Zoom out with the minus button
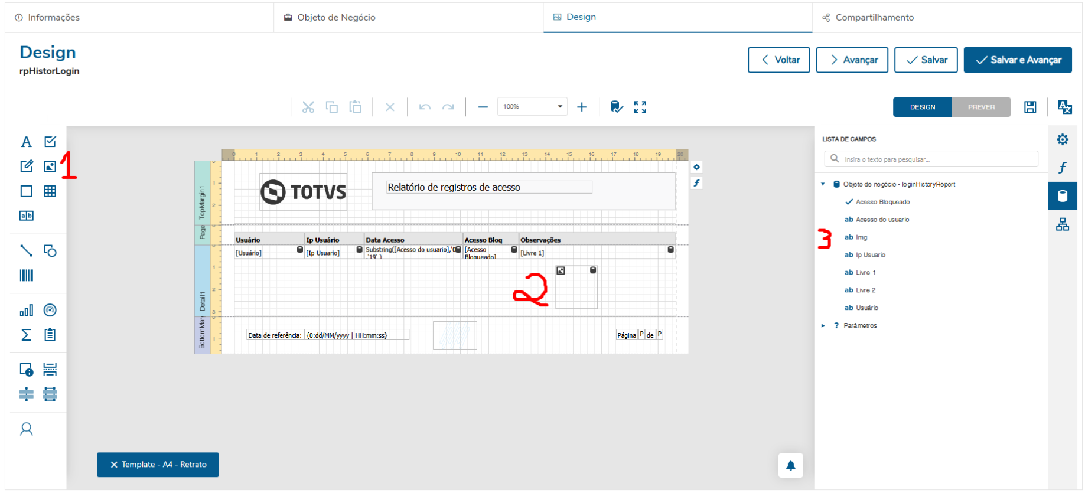 coord(483,107)
